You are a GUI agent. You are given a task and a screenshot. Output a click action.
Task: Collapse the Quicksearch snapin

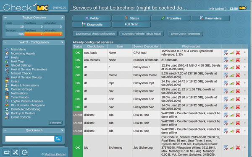(x=5, y=130)
